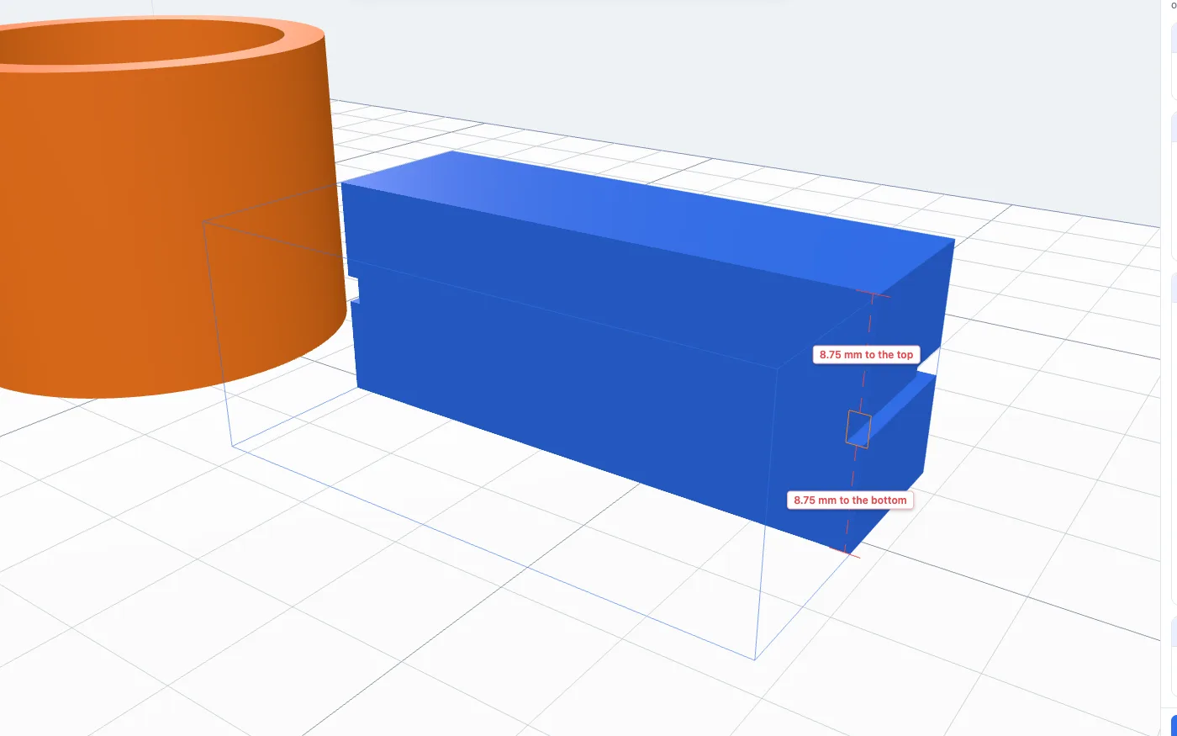1177x736 pixels.
Task: Click the '8.75 mm to the bottom' label
Action: pos(850,500)
